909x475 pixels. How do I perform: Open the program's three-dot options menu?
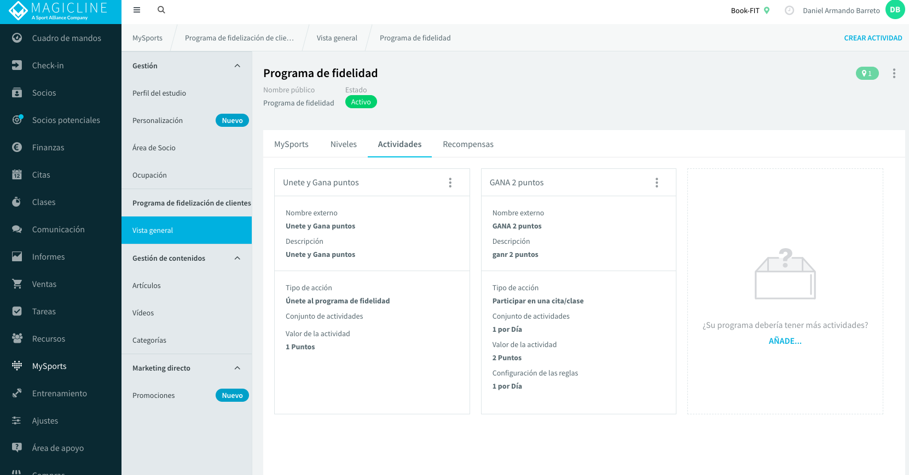894,73
